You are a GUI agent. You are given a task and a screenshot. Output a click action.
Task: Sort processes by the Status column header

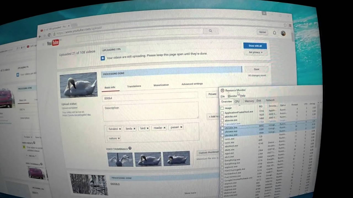click(283, 105)
